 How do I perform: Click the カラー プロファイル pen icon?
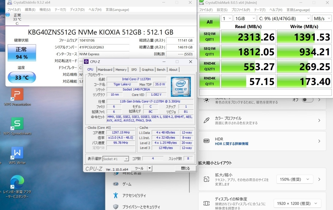point(206,120)
